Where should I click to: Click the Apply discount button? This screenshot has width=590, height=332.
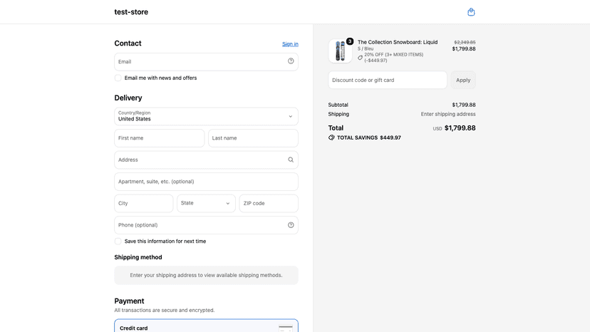463,81
